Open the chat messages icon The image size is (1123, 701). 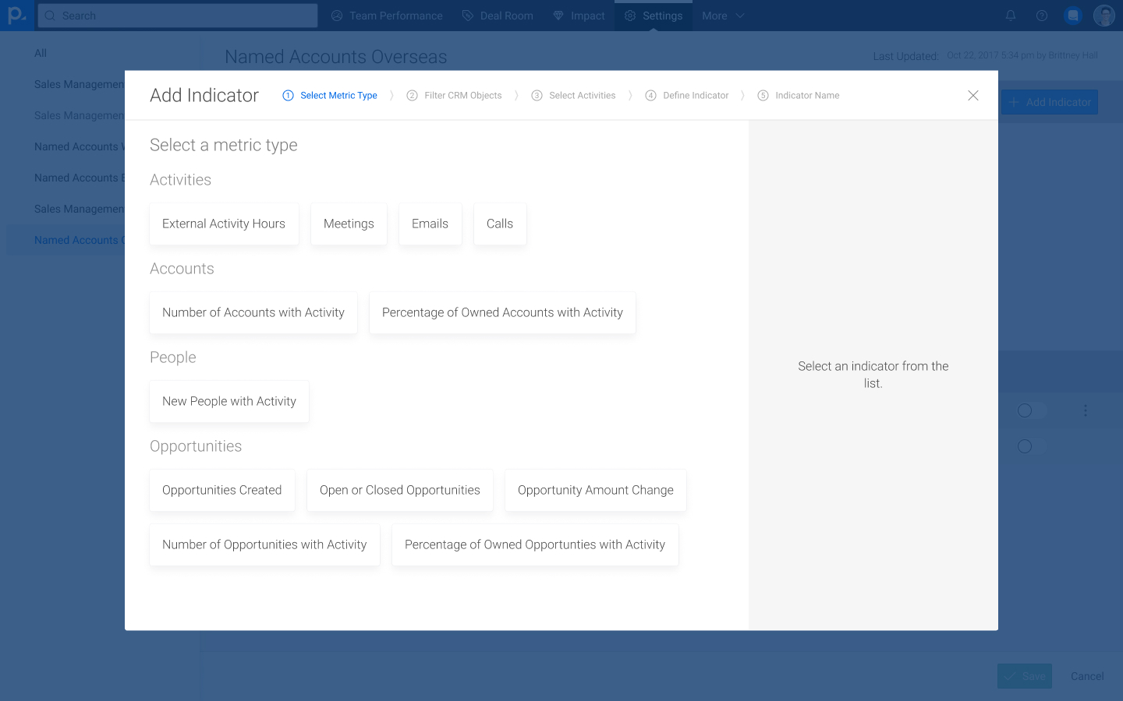tap(1073, 16)
